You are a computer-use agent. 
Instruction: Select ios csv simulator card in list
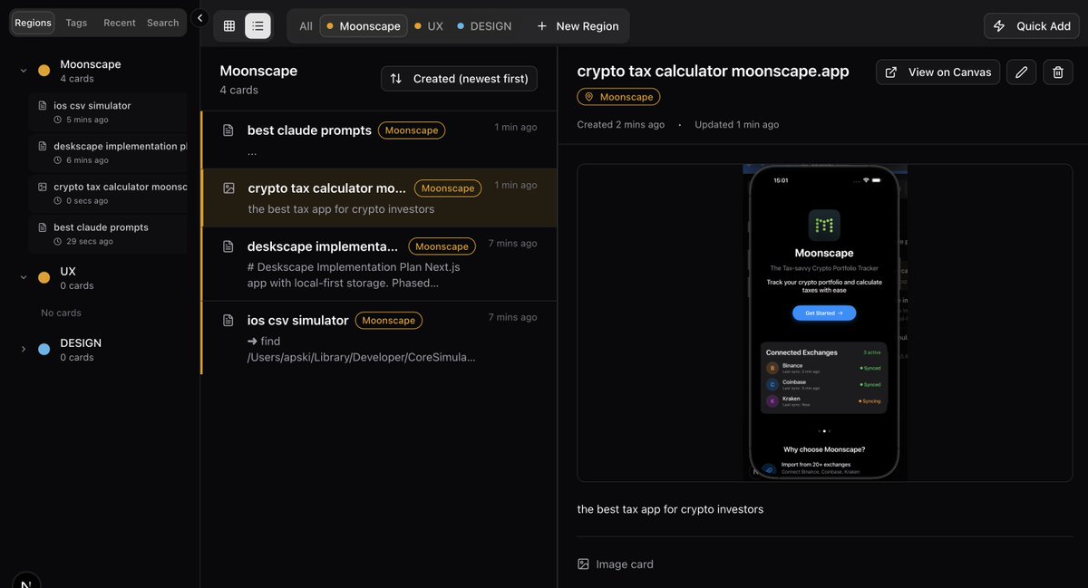click(x=379, y=338)
